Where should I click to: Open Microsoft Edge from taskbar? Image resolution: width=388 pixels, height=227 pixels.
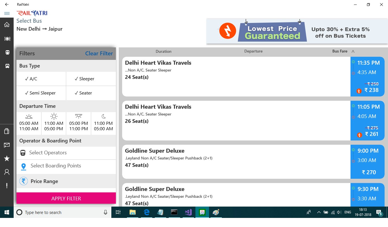pyautogui.click(x=147, y=212)
